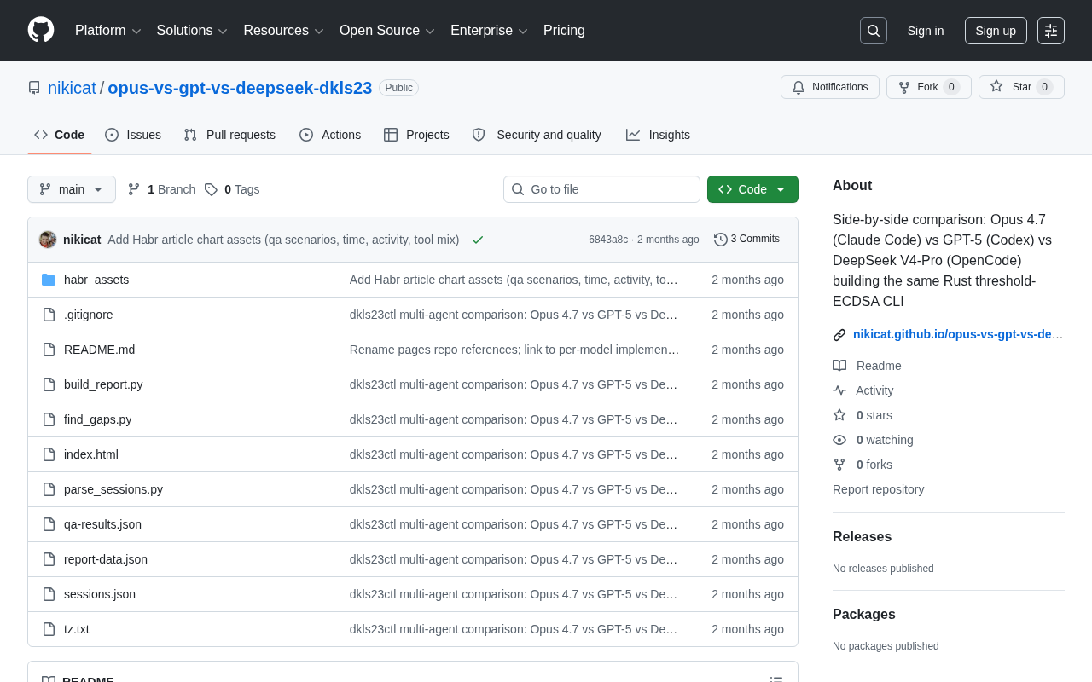
Task: Click the README.md file icon
Action: coord(49,350)
